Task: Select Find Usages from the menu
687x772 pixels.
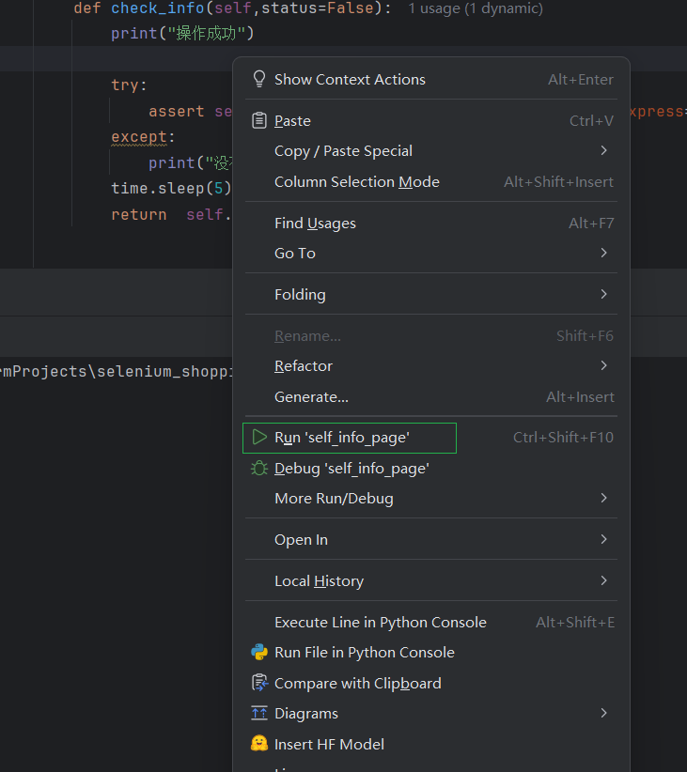Action: point(315,223)
